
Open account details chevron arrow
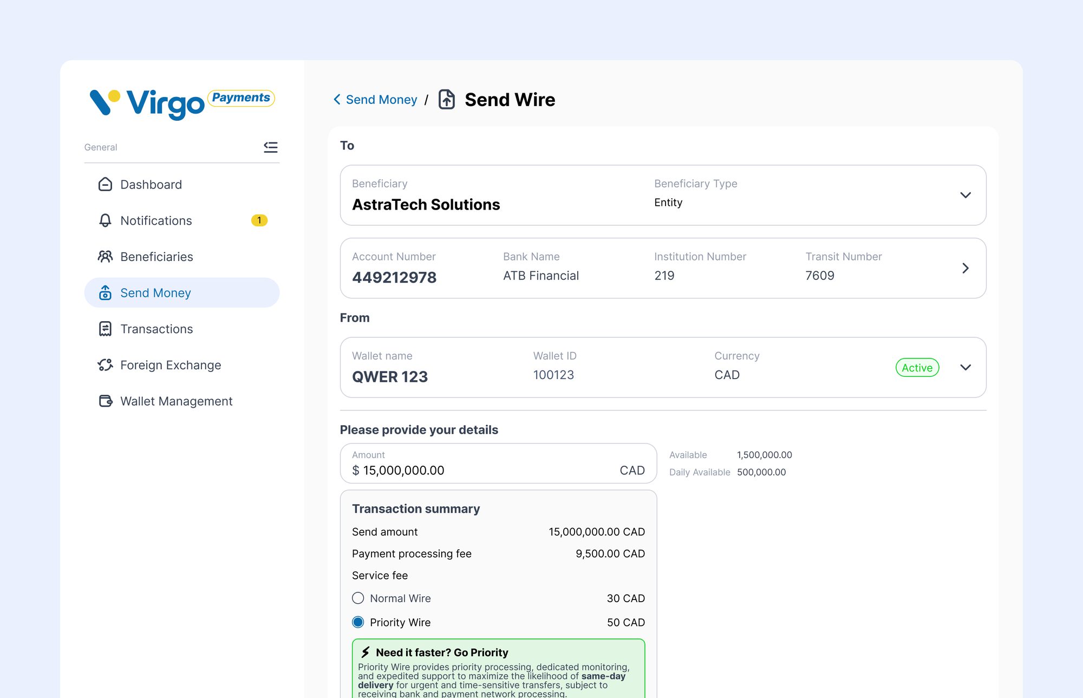pos(965,268)
